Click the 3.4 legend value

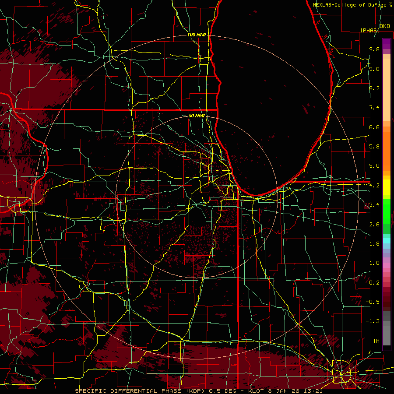[x=374, y=205]
